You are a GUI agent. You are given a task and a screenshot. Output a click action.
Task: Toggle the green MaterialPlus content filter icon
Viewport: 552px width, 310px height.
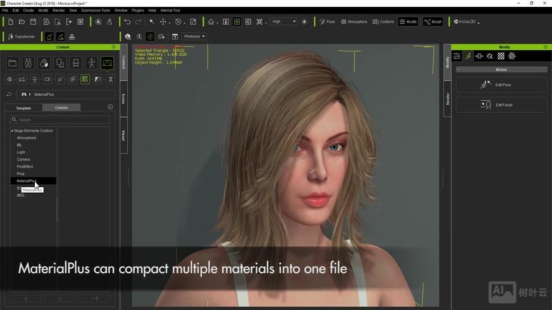85,79
